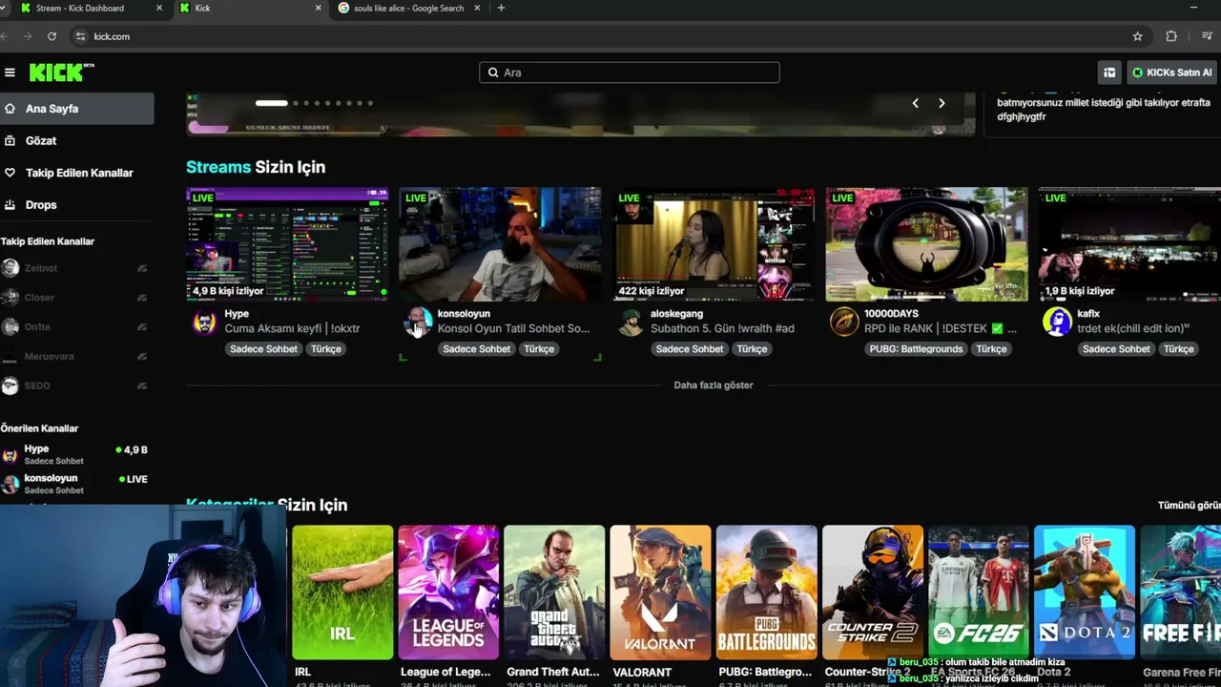Click Daha fazla göster link
Image resolution: width=1221 pixels, height=687 pixels.
tap(714, 385)
